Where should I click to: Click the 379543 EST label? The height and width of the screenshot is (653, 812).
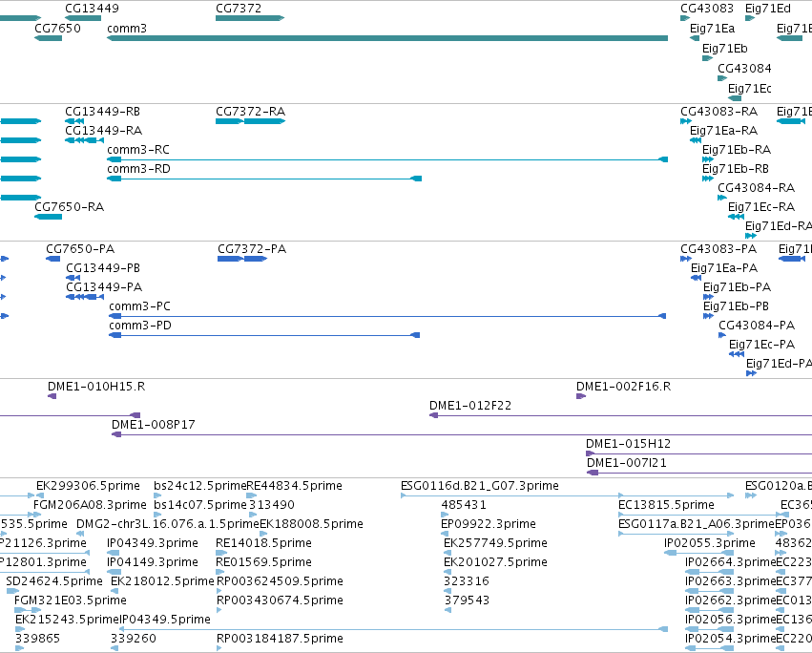[467, 601]
